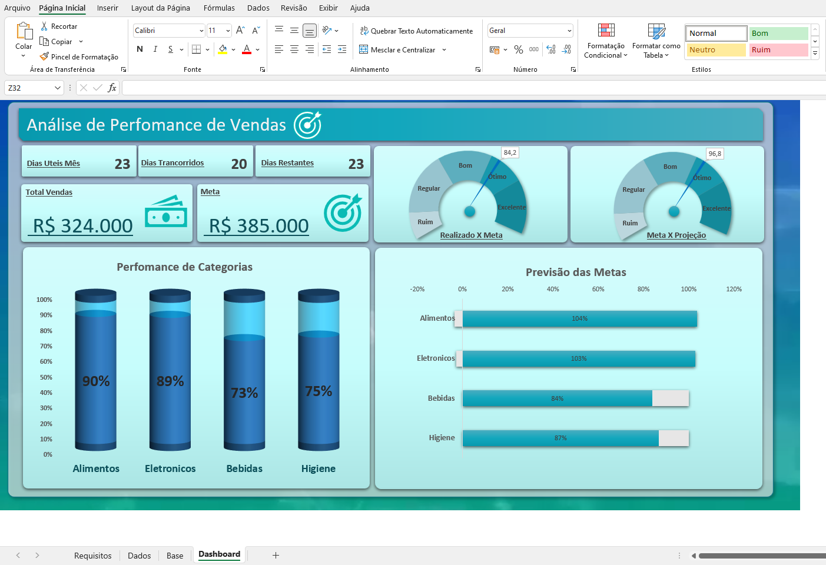The height and width of the screenshot is (565, 826).
Task: Toggle italic formatting (I button)
Action: [x=155, y=49]
